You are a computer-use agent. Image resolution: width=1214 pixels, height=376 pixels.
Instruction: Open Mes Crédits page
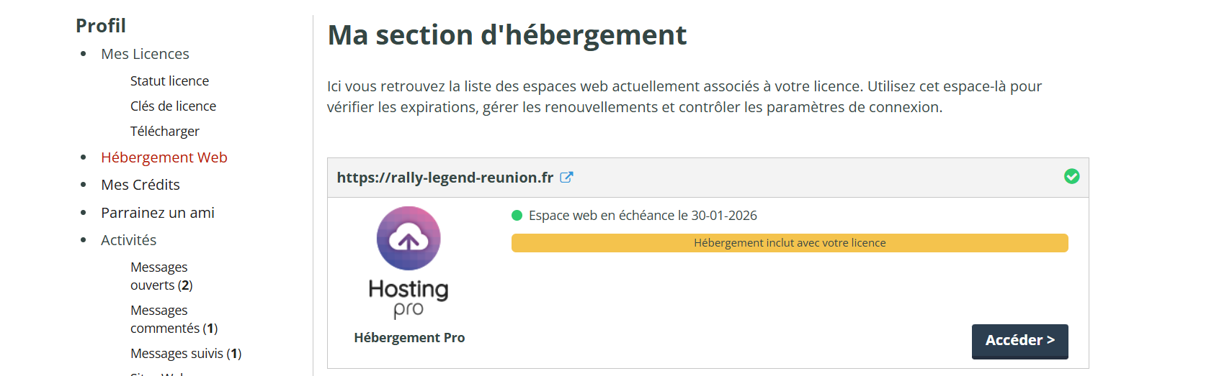140,185
